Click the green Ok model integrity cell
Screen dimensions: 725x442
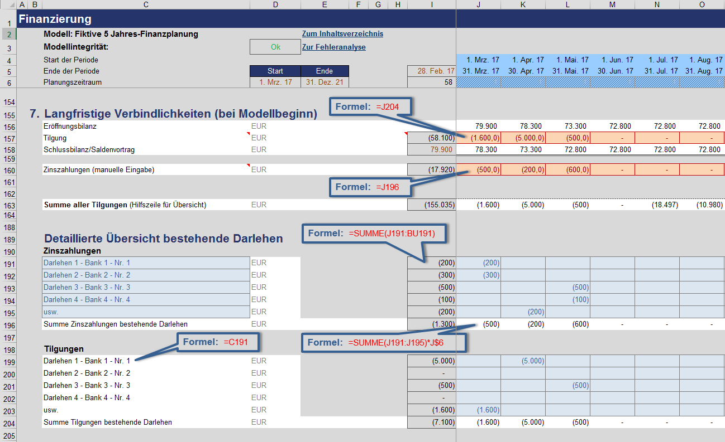pyautogui.click(x=275, y=47)
